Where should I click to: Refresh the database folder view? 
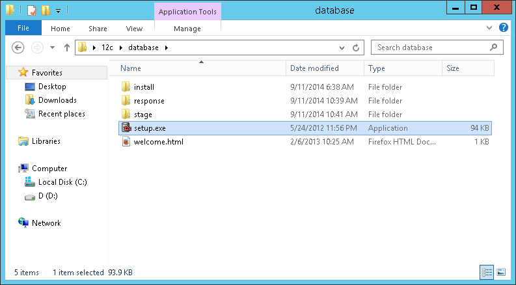pyautogui.click(x=356, y=47)
